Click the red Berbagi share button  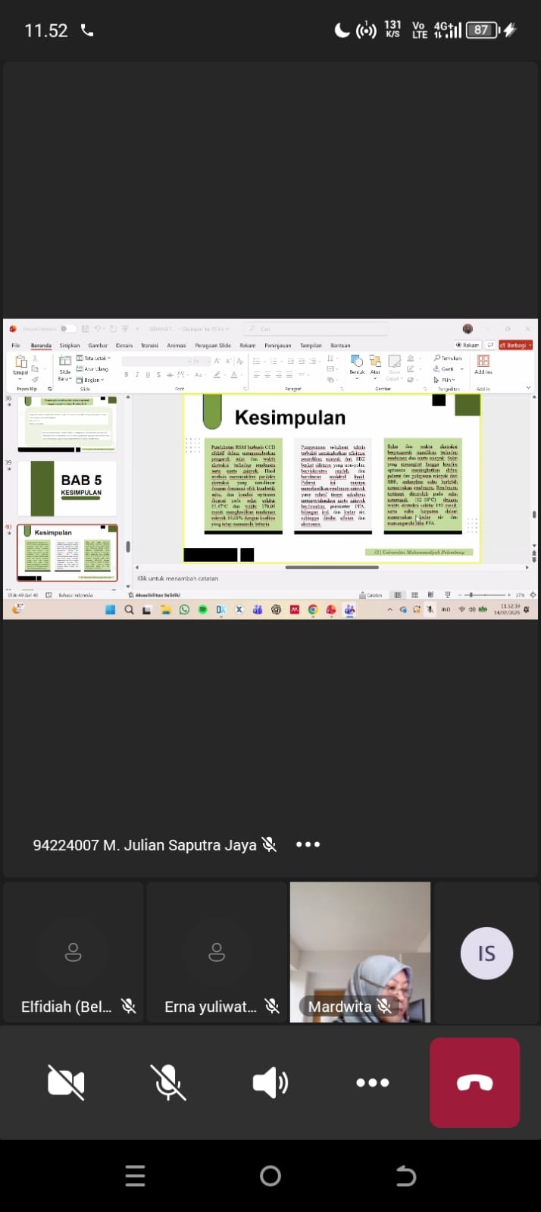pyautogui.click(x=515, y=345)
